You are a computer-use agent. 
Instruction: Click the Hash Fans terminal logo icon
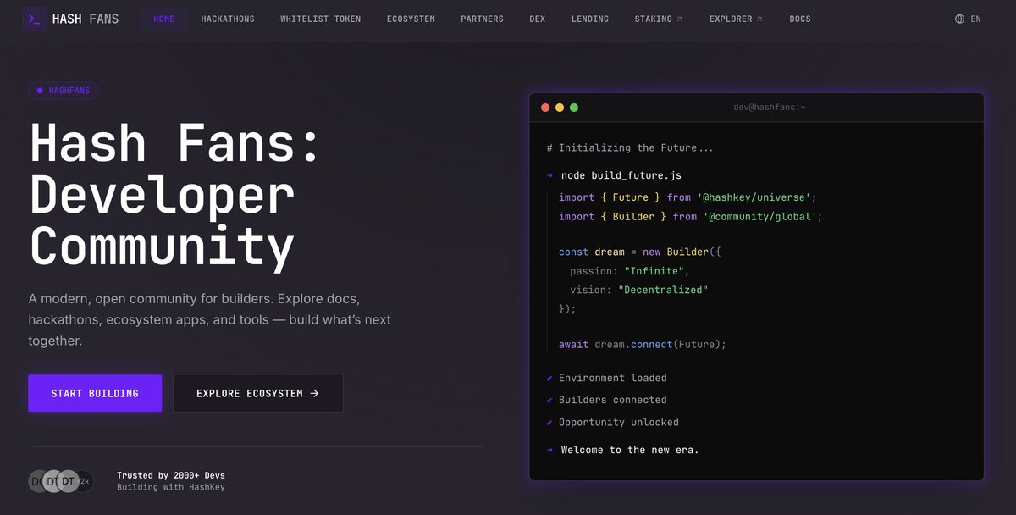(34, 19)
